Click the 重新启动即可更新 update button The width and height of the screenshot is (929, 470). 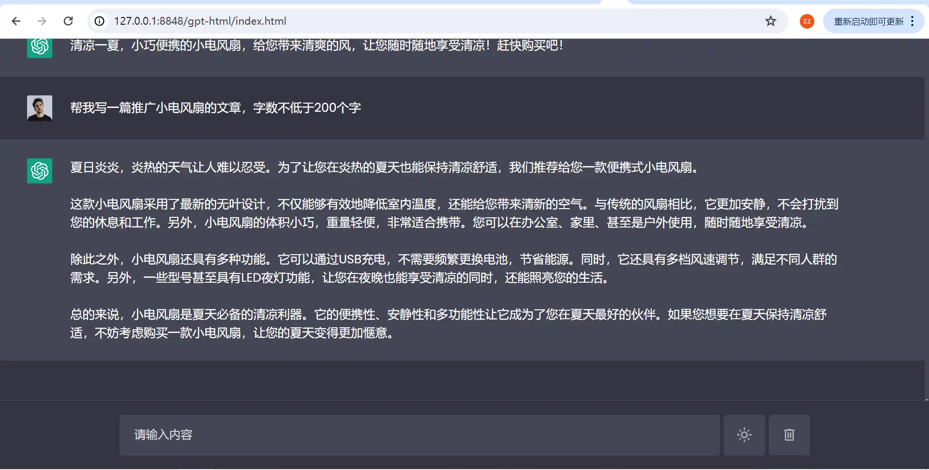(869, 21)
